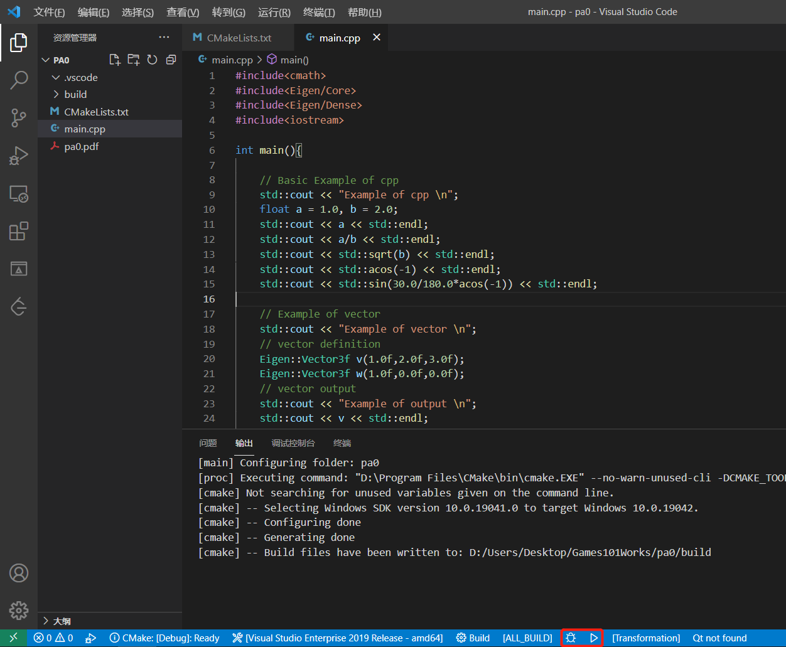Switch to the 问题 panel tab
Viewport: 786px width, 647px height.
tap(208, 443)
